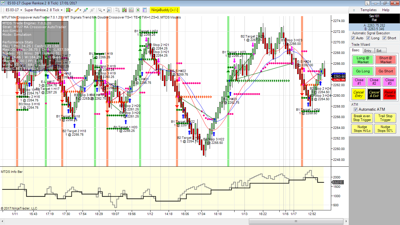The height and width of the screenshot is (225, 400).
Task: Click the Break even Stop Trigger button
Action: click(x=362, y=118)
